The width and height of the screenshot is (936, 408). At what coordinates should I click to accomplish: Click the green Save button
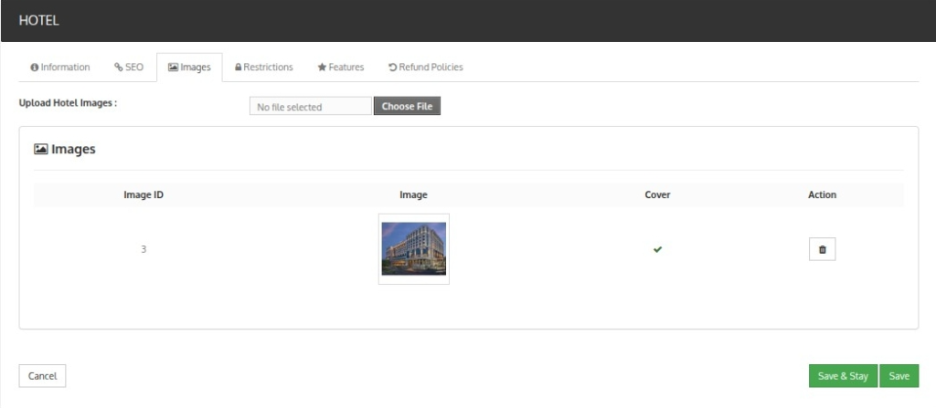coord(899,376)
